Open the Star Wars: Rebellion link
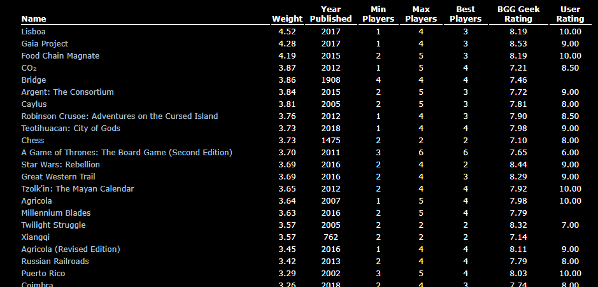 (x=61, y=165)
